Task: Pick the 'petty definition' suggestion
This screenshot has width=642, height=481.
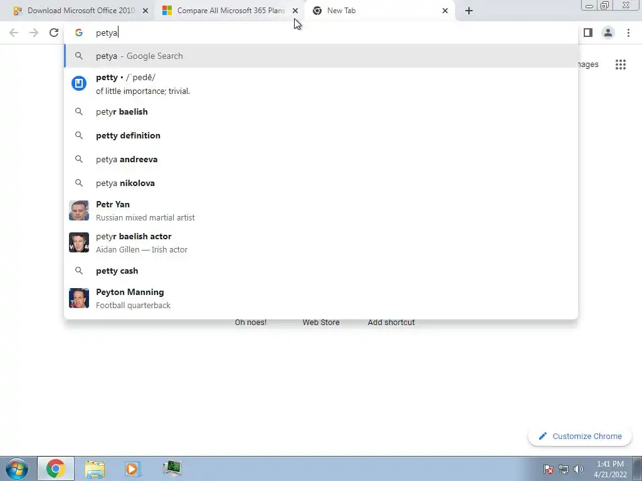Action: point(321,135)
